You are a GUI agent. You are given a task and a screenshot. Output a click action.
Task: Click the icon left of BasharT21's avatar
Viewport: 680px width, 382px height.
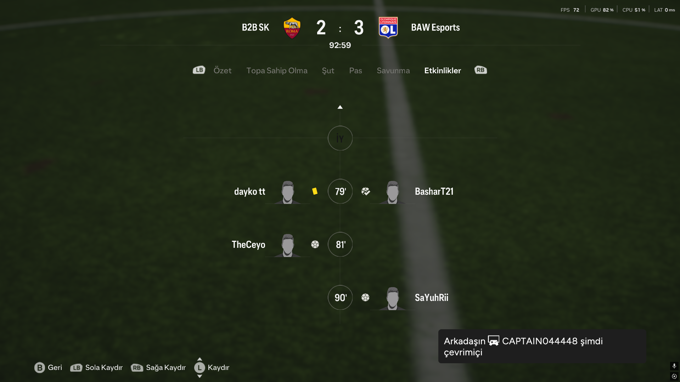(366, 191)
